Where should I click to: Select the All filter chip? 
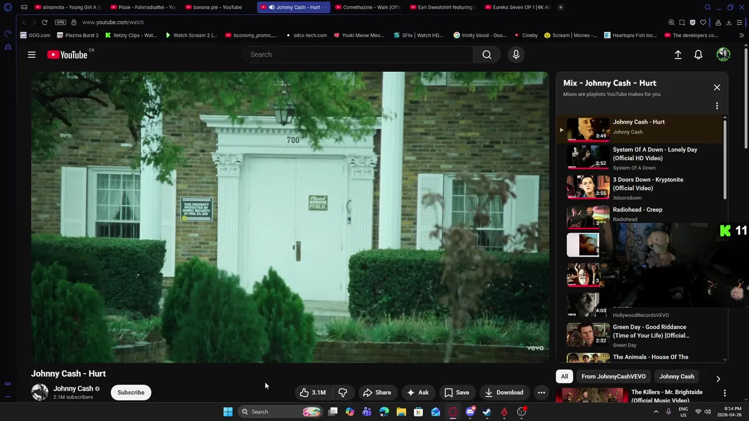564,377
